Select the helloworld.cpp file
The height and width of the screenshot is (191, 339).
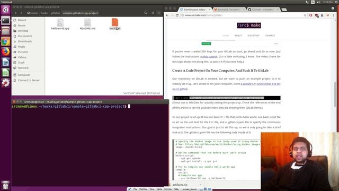pos(60,24)
